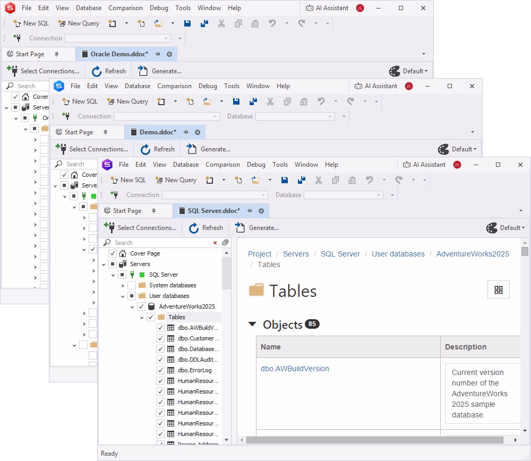Click the AI Assistant button in front window
This screenshot has width=531, height=461.
coord(424,165)
